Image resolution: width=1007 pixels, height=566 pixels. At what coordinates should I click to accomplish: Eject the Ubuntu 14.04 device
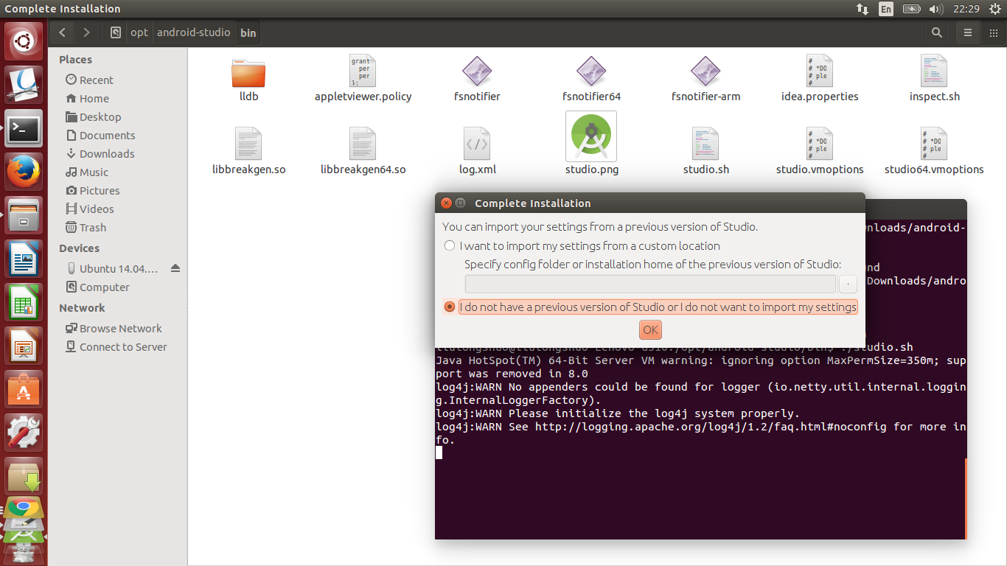pyautogui.click(x=175, y=268)
